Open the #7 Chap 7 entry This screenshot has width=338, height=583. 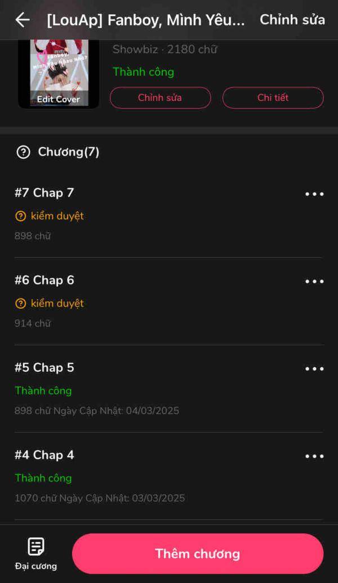click(x=169, y=214)
